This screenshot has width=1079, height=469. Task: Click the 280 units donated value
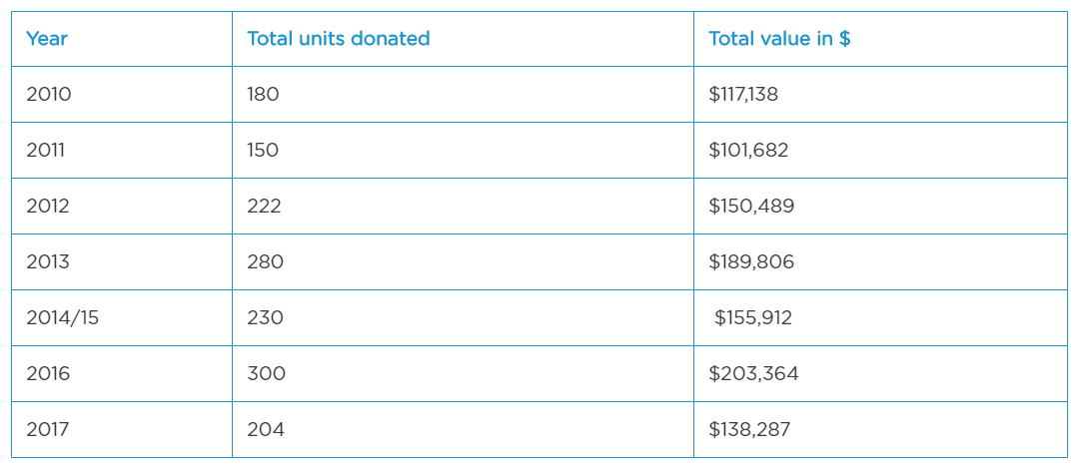point(265,262)
